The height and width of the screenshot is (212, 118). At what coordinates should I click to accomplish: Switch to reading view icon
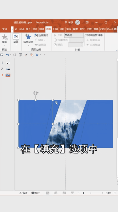(64, 193)
